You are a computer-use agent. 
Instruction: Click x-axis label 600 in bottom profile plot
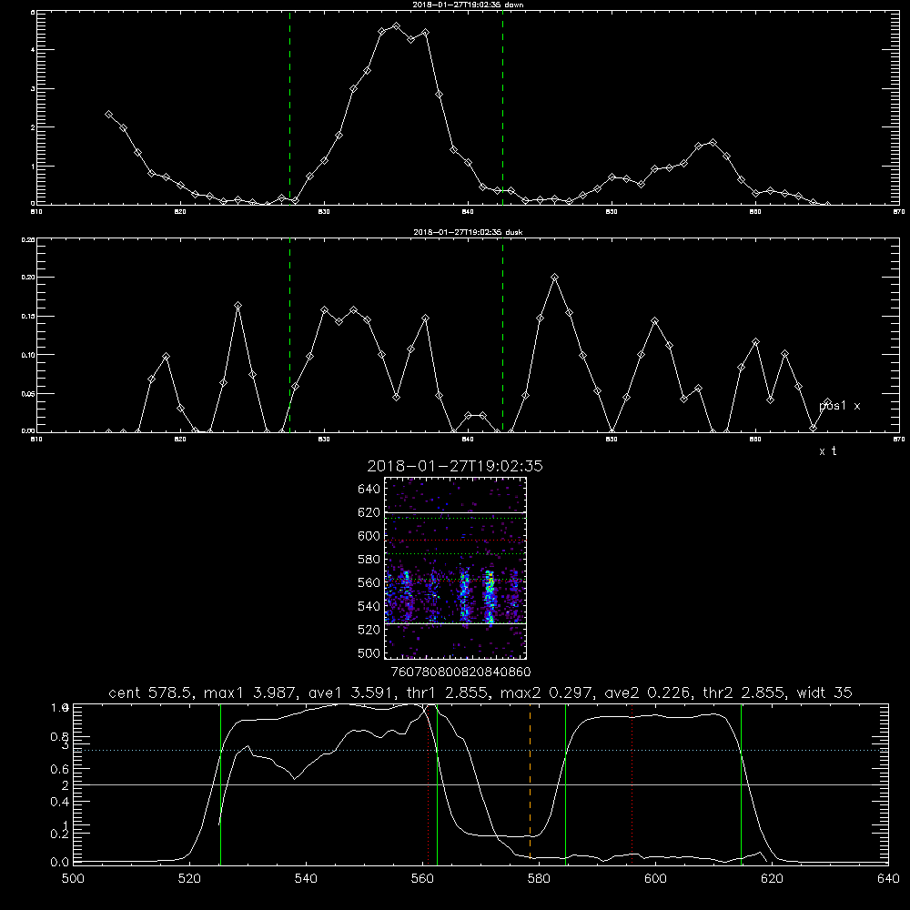tap(655, 879)
